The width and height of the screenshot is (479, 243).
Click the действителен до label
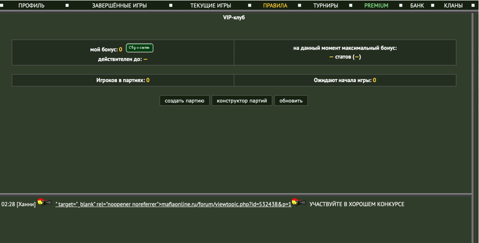pos(120,59)
